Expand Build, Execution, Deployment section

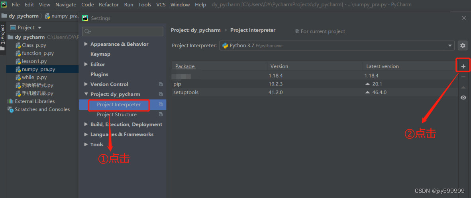(x=86, y=124)
